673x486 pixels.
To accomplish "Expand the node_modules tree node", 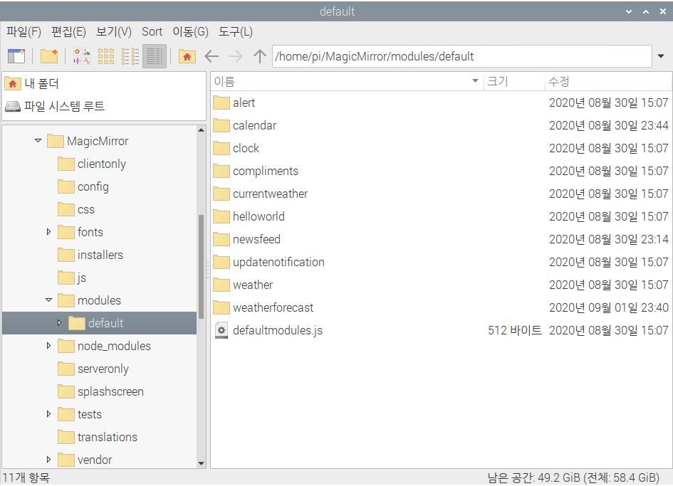I will point(48,346).
